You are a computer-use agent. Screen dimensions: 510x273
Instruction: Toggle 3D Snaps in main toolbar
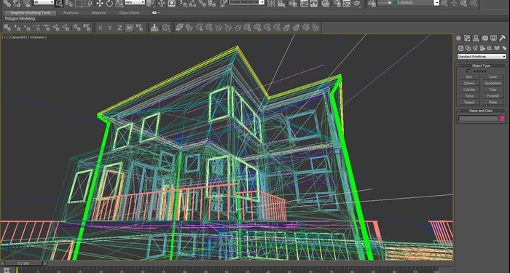183,3
